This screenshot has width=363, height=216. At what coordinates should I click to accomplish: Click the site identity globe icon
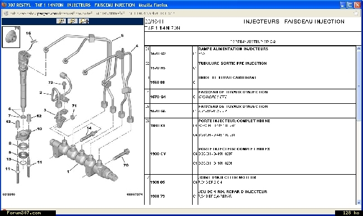[6, 13]
